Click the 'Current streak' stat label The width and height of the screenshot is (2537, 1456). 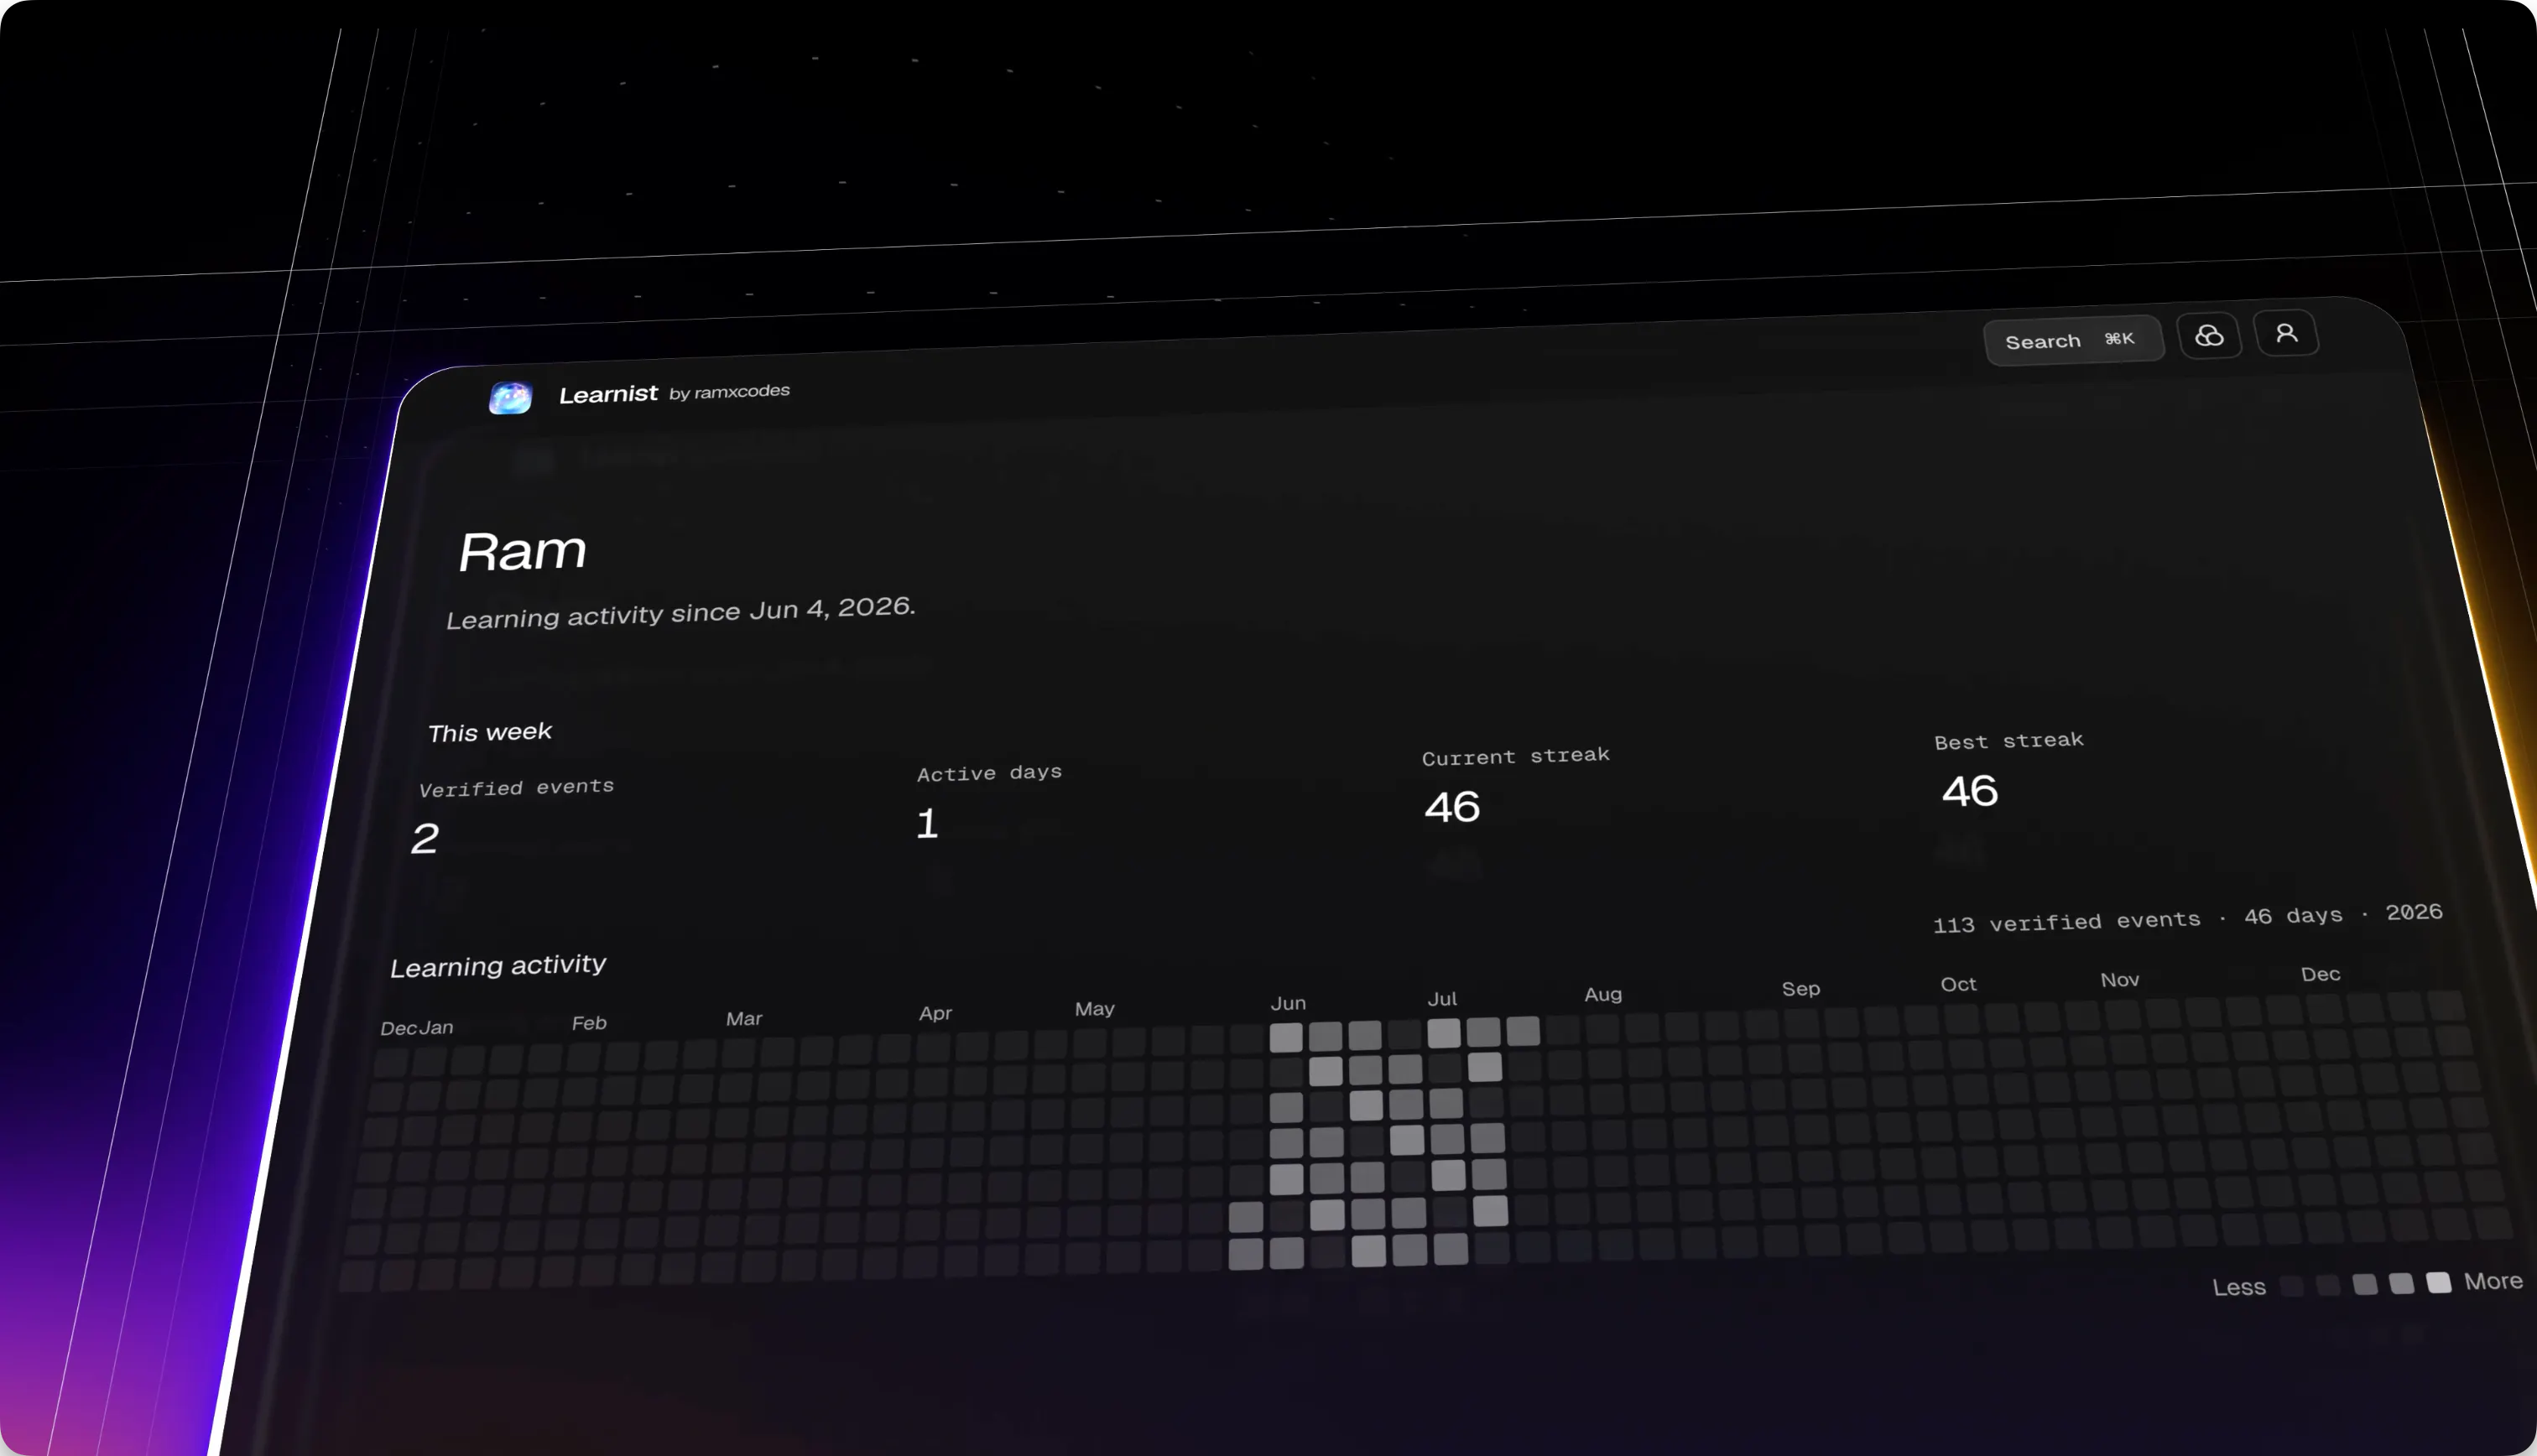click(x=1515, y=756)
